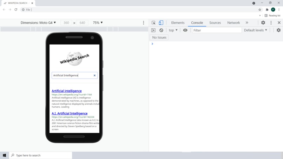Open the Dimensions: Moto G4 device dropdown
Image resolution: width=283 pixels, height=159 pixels.
click(38, 23)
